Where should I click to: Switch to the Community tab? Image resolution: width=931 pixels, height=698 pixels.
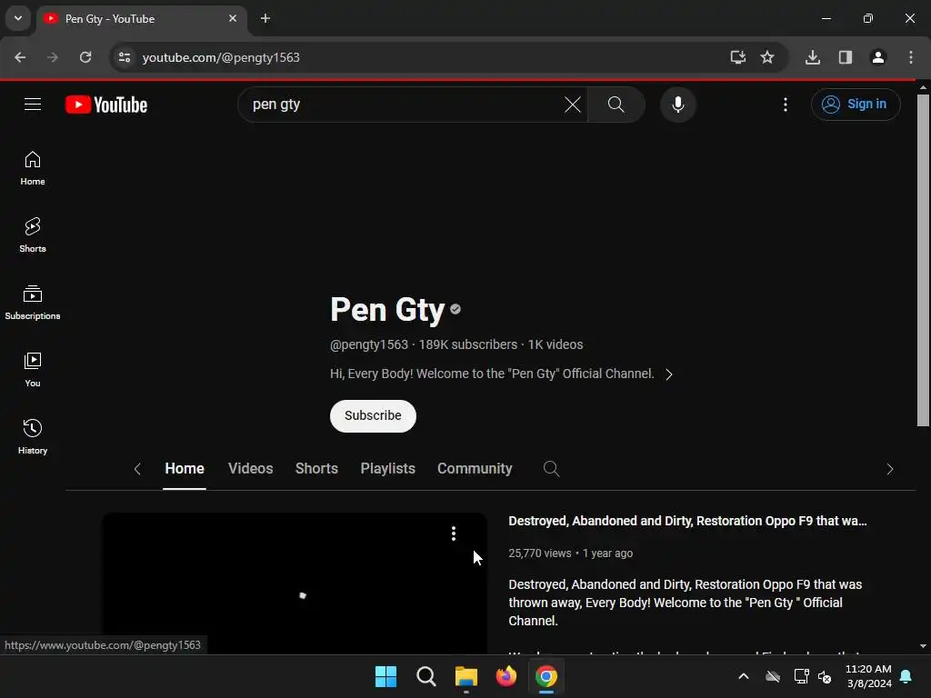point(475,469)
